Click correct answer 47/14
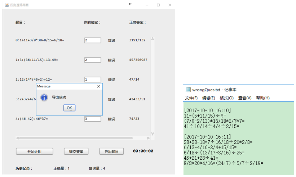This screenshot has width=296, height=177. 134,80
